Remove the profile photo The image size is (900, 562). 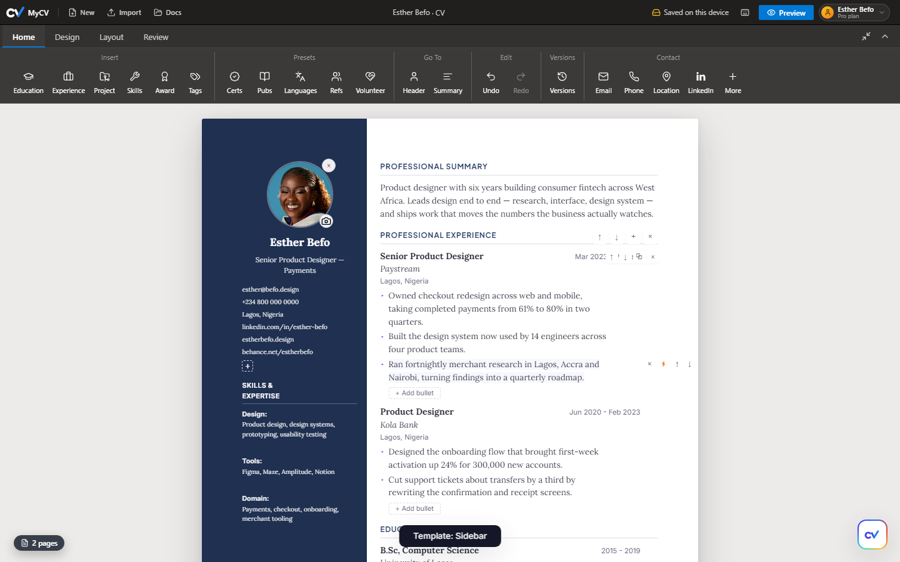tap(329, 165)
